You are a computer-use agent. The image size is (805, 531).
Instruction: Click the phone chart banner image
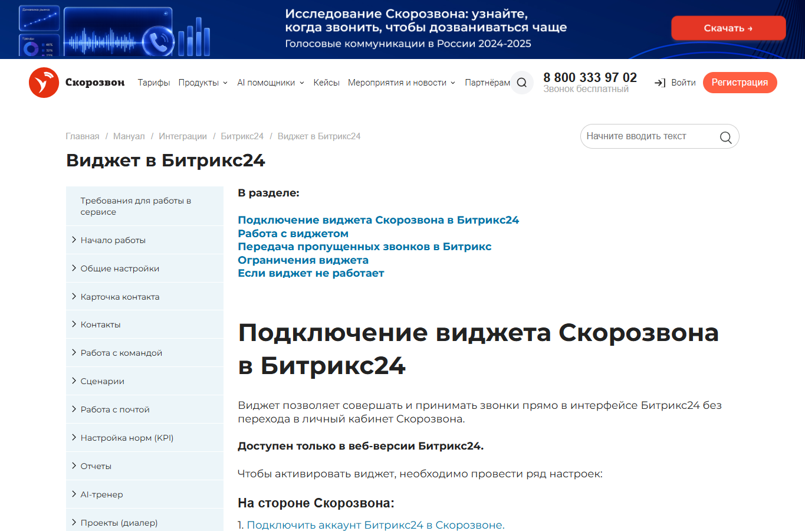pyautogui.click(x=116, y=30)
